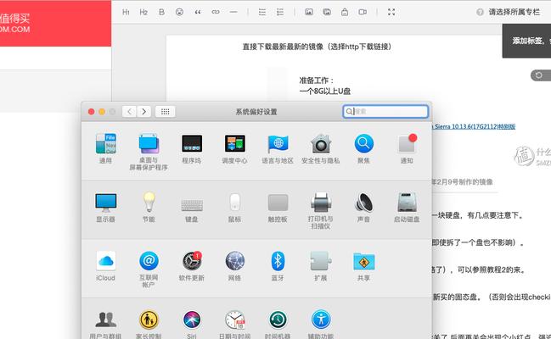The image size is (551, 339).
Task: Apply H1 heading in editor toolbar
Action: 126,12
